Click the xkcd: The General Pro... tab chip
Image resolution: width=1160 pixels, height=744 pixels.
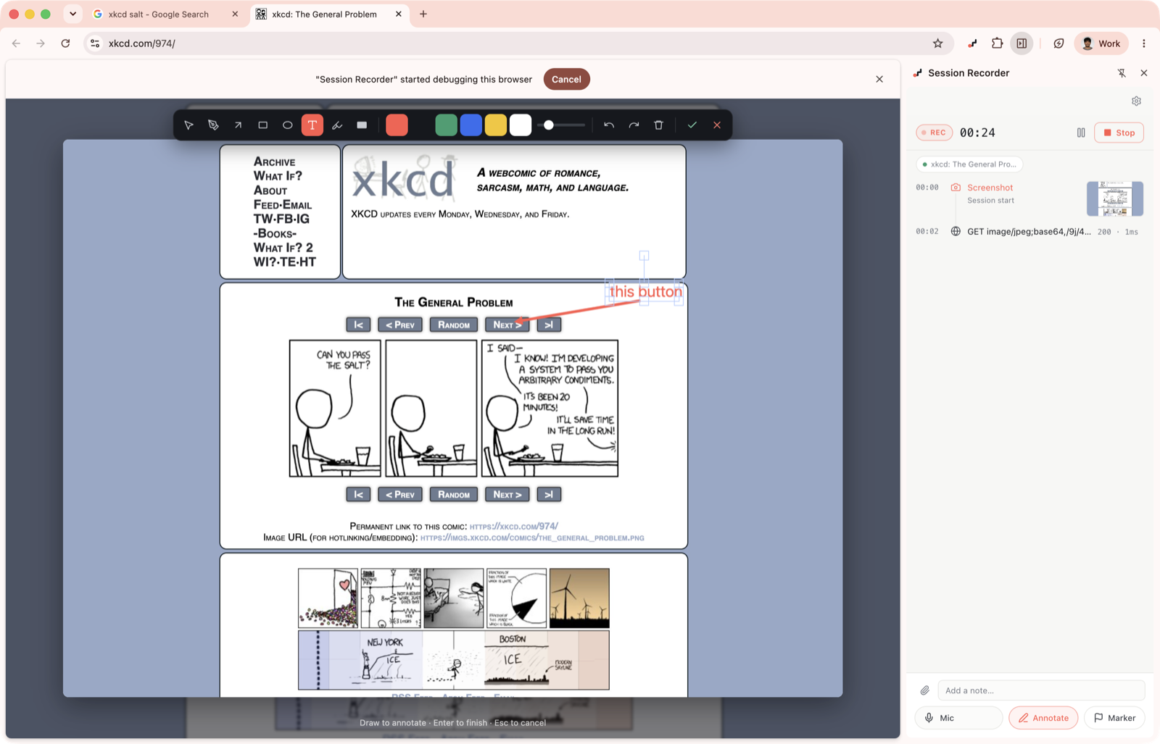pos(969,164)
